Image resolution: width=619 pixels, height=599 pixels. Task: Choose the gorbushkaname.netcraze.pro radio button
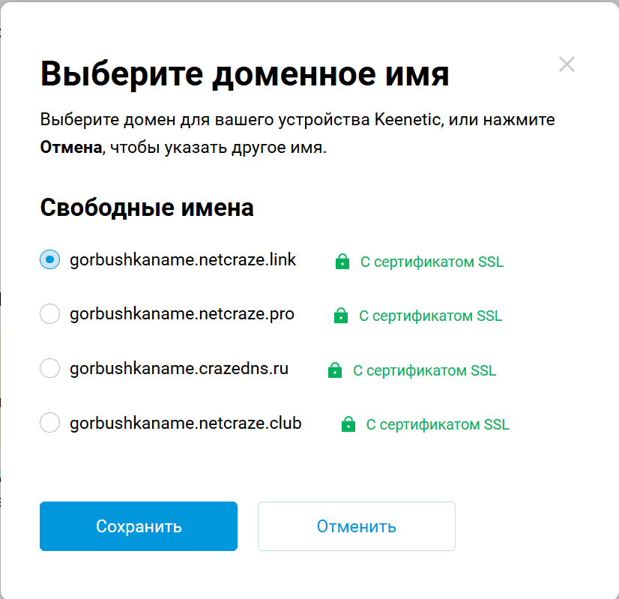(x=49, y=314)
